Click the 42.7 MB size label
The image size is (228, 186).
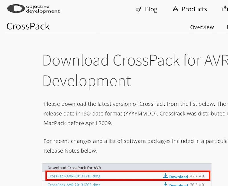pyautogui.click(x=197, y=176)
